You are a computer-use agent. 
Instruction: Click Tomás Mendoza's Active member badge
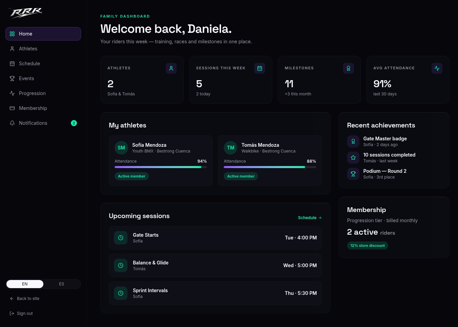[241, 176]
